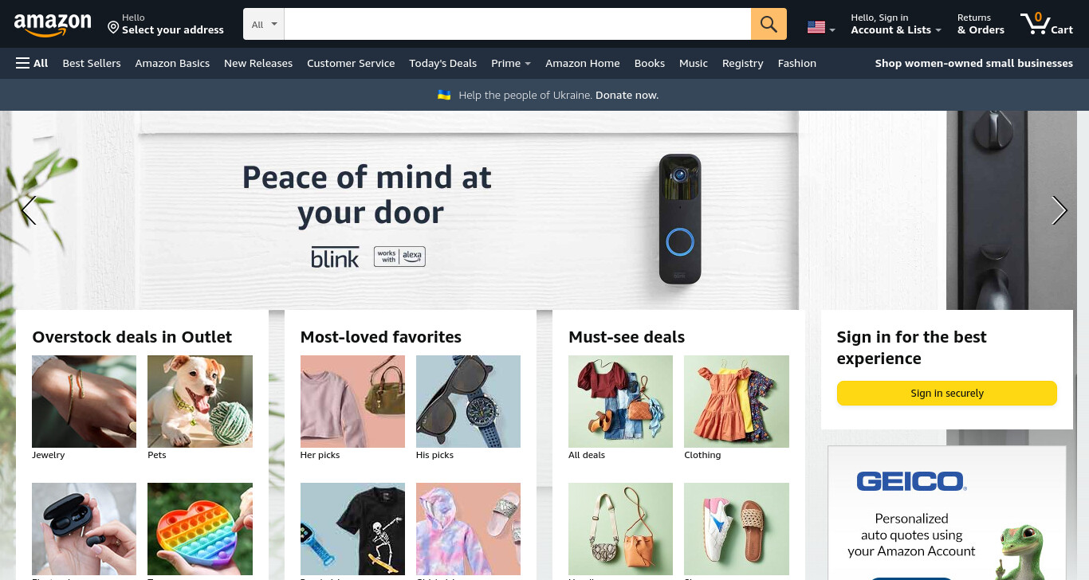Open Today's Deals in navigation bar
Screen dimensions: 1089x580
pos(442,63)
